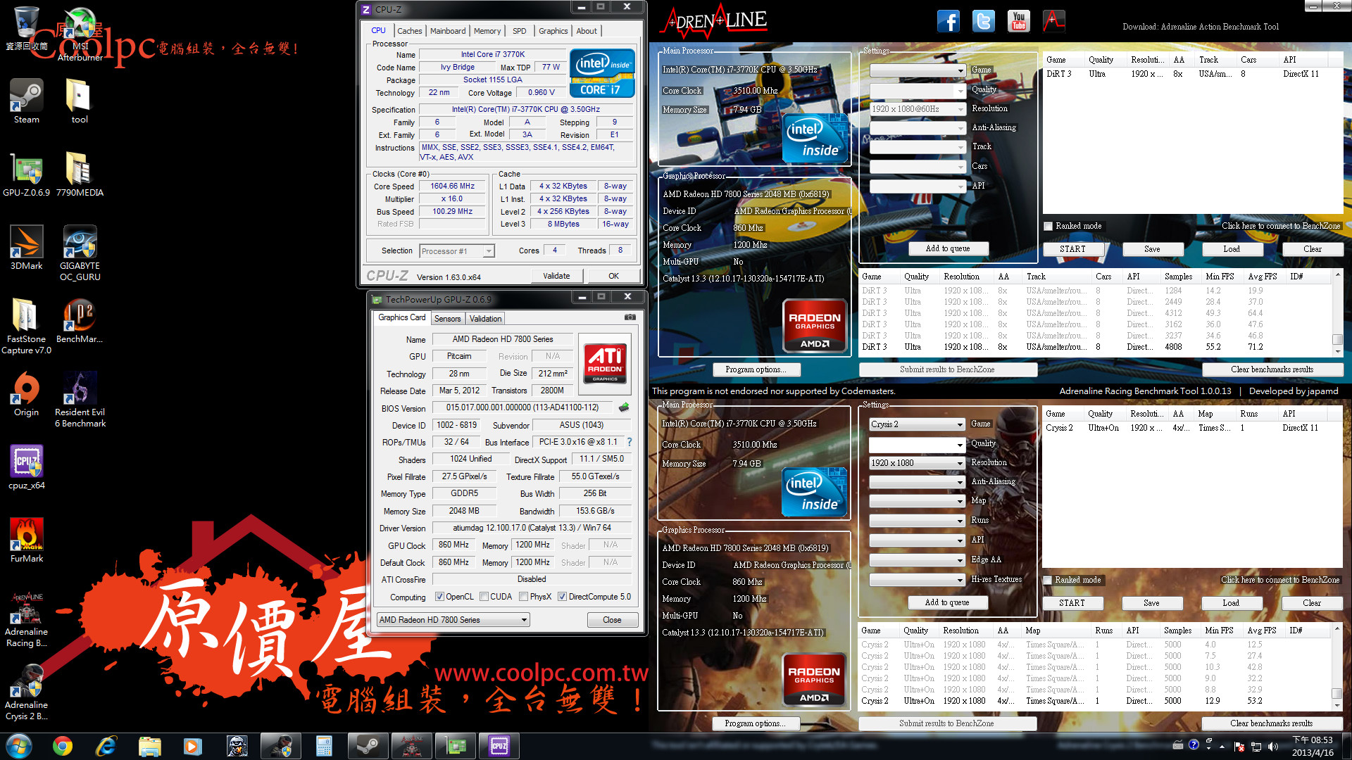Open the Steam desktop icon
Screen dimensions: 1352x760
click(27, 100)
